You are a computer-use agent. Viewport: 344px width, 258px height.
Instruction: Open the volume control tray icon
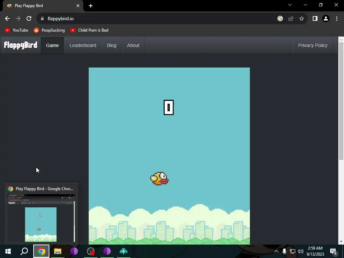[301, 251]
